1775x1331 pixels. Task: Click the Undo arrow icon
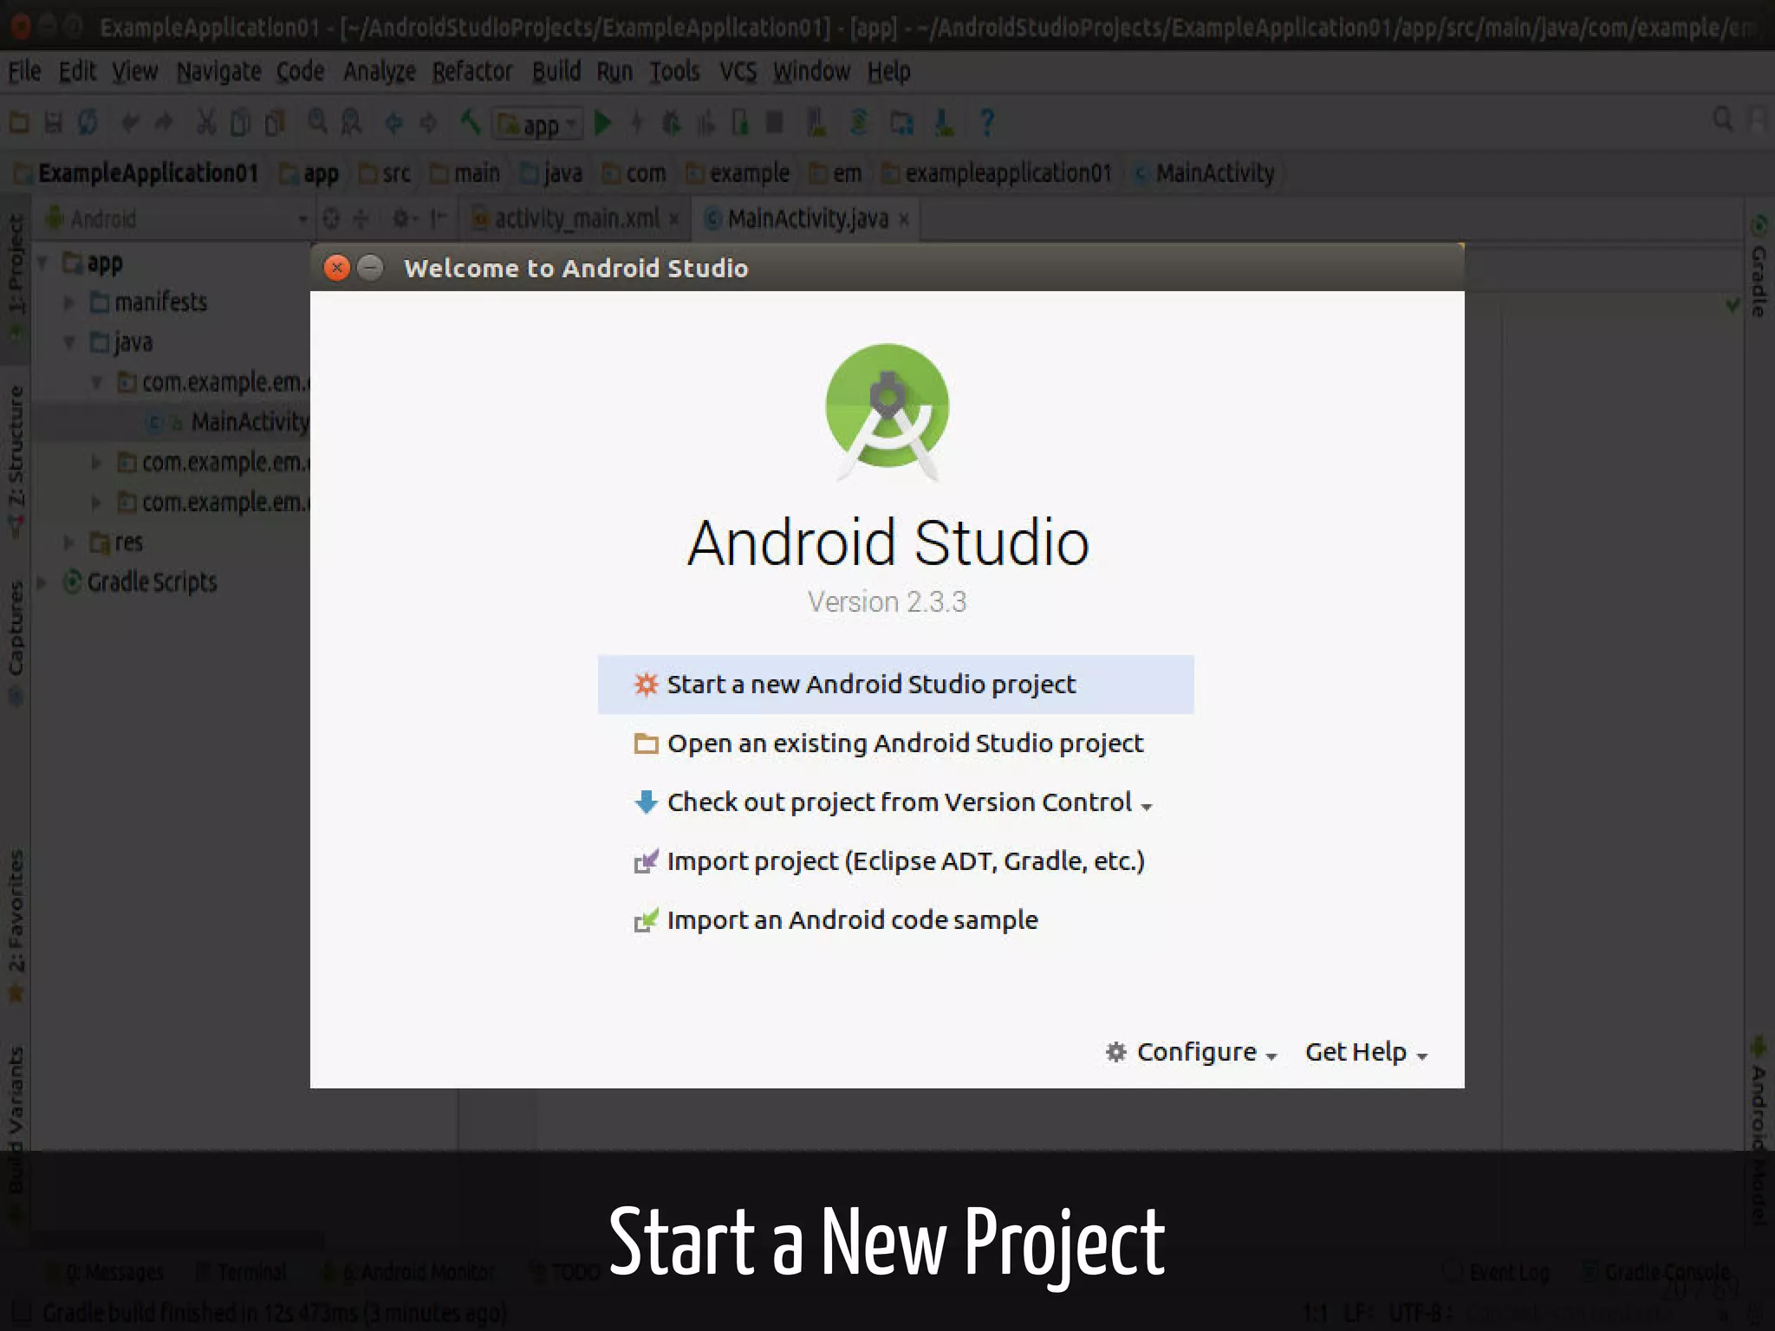[130, 122]
